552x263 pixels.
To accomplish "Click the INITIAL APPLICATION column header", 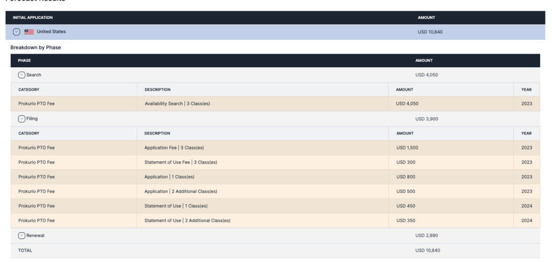I will coord(33,18).
